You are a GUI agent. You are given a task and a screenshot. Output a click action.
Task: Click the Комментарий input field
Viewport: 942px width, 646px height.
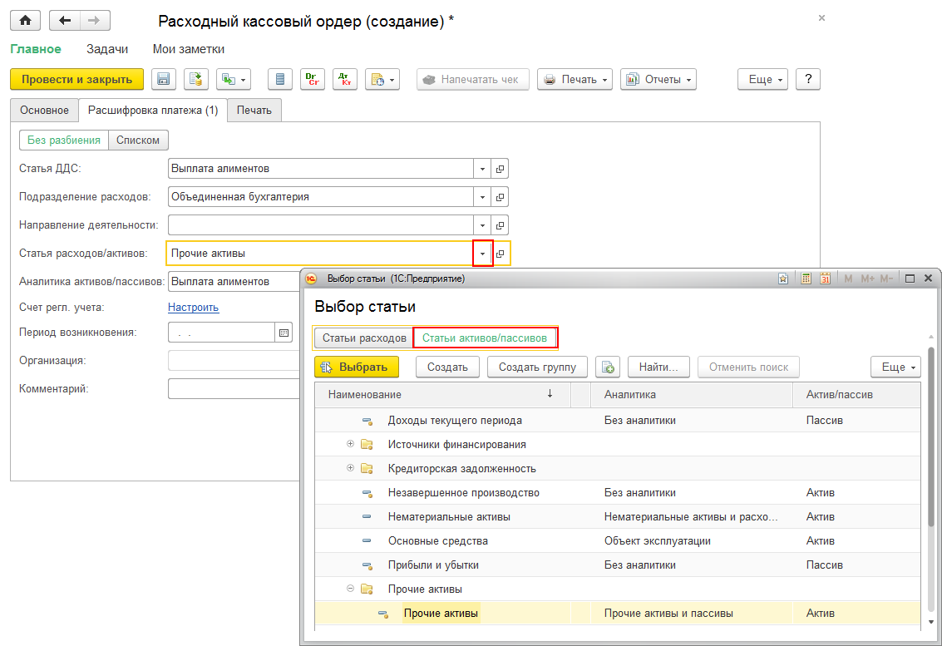pyautogui.click(x=234, y=389)
